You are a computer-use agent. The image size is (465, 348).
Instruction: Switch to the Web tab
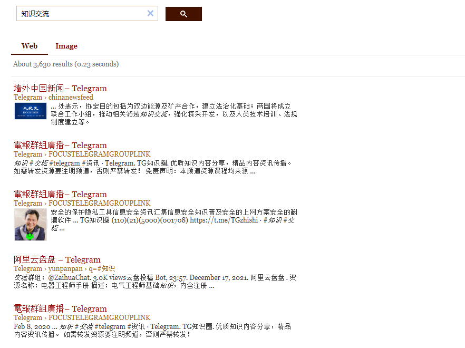pyautogui.click(x=30, y=46)
